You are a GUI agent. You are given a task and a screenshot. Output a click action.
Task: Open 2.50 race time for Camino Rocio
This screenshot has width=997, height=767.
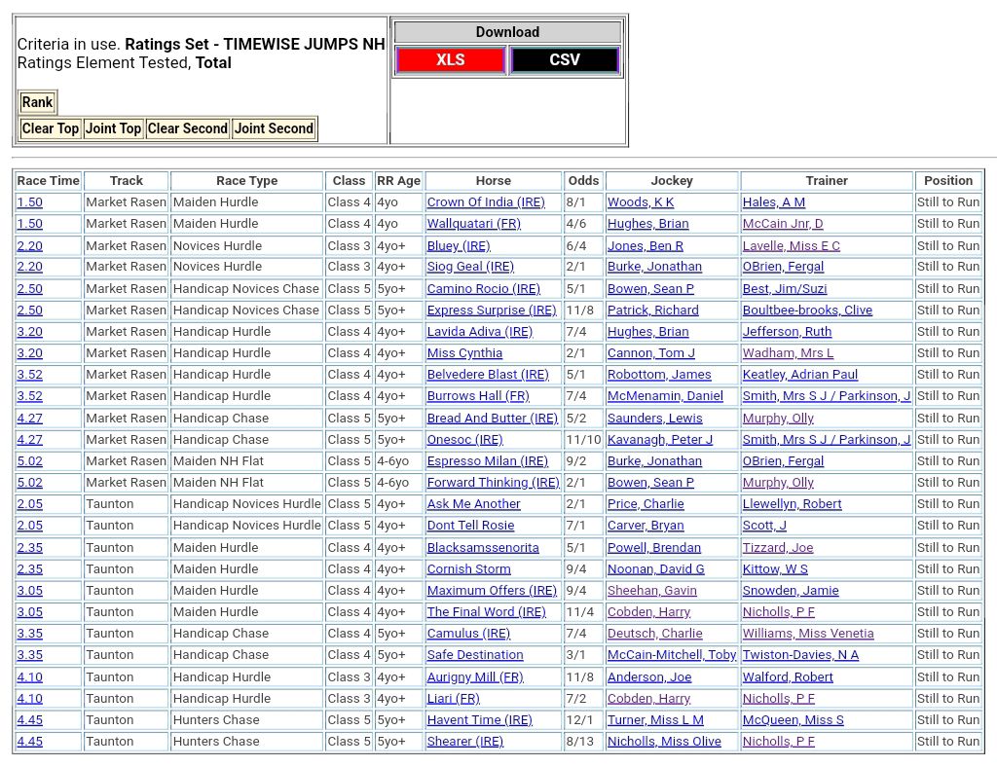coord(29,289)
